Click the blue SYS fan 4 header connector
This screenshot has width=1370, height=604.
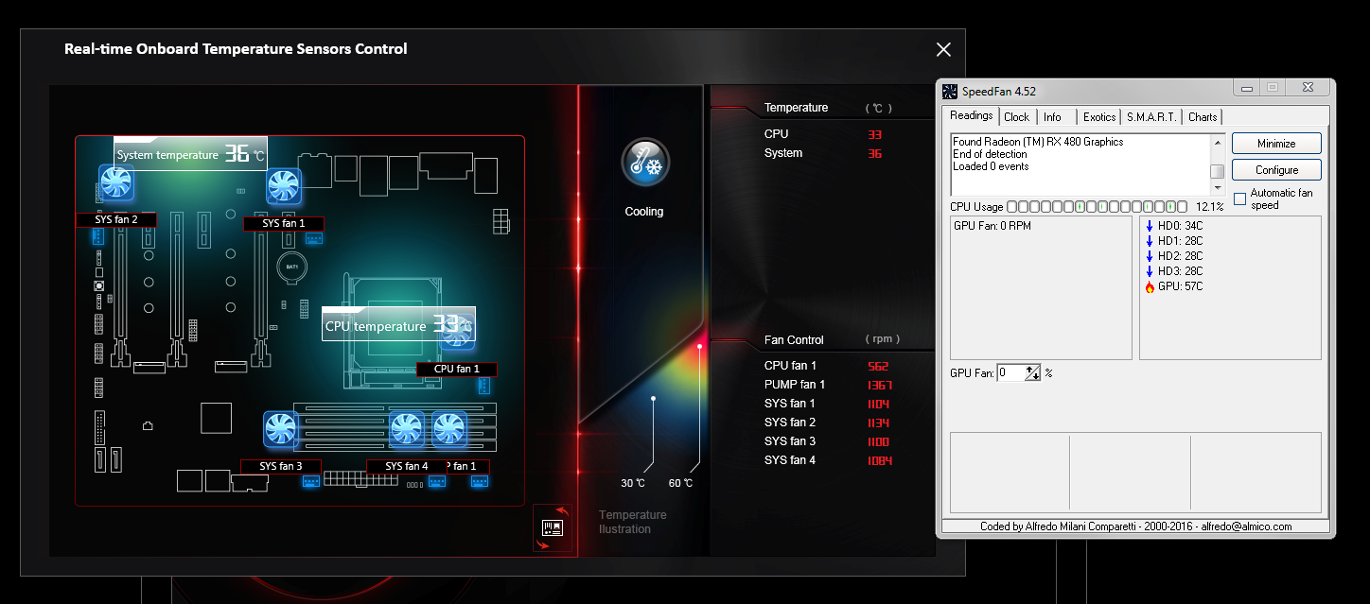pyautogui.click(x=436, y=481)
